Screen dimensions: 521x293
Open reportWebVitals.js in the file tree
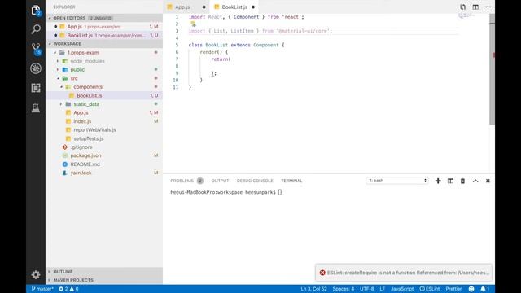click(104, 130)
